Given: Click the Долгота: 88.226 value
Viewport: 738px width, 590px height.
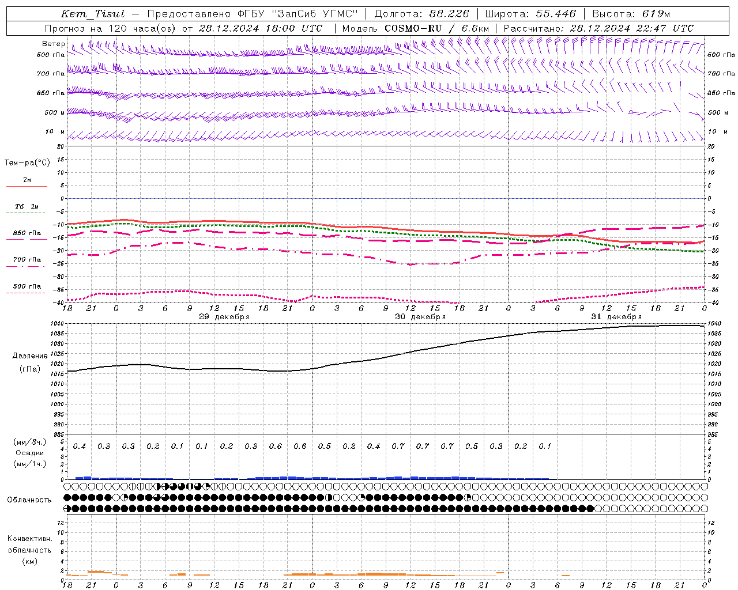Looking at the screenshot, I should click(x=422, y=14).
